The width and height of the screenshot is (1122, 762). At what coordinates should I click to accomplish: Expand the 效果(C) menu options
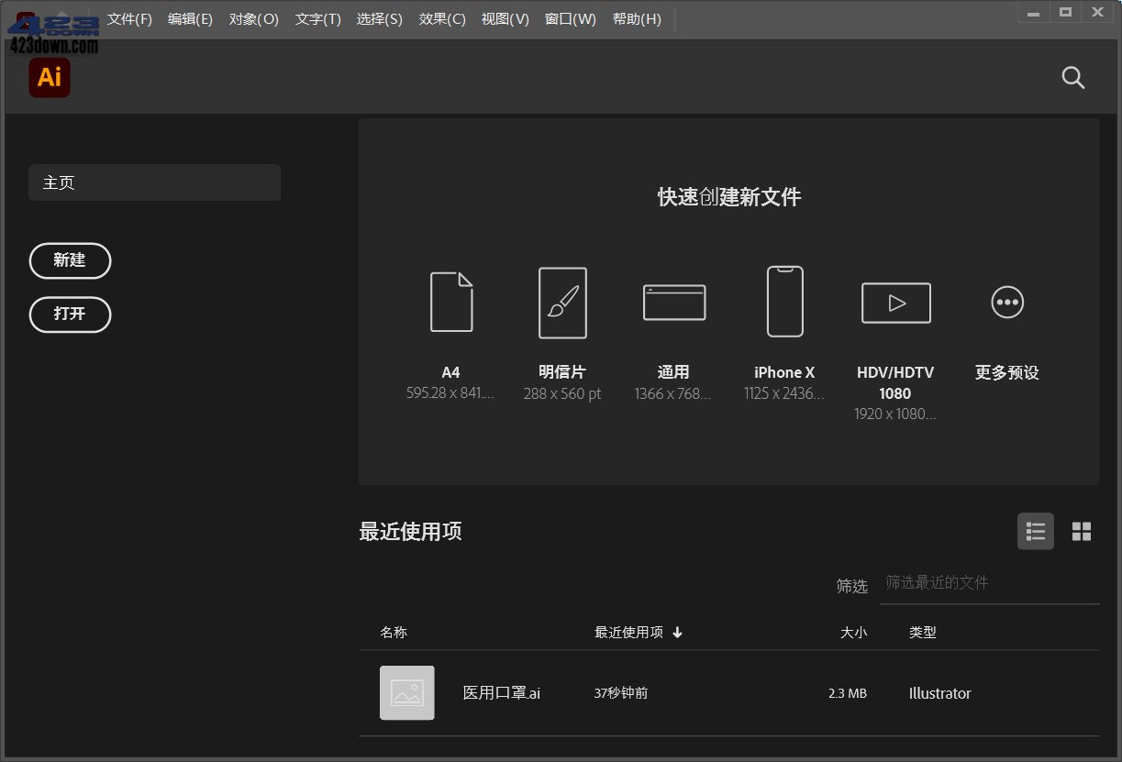441,18
